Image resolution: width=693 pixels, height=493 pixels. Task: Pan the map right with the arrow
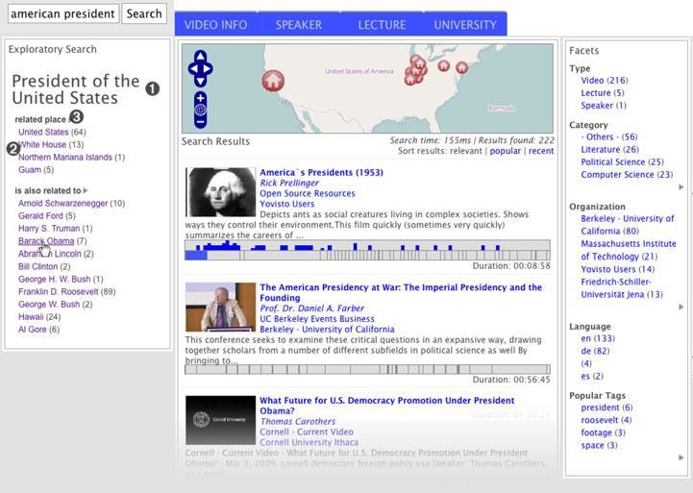click(x=208, y=69)
